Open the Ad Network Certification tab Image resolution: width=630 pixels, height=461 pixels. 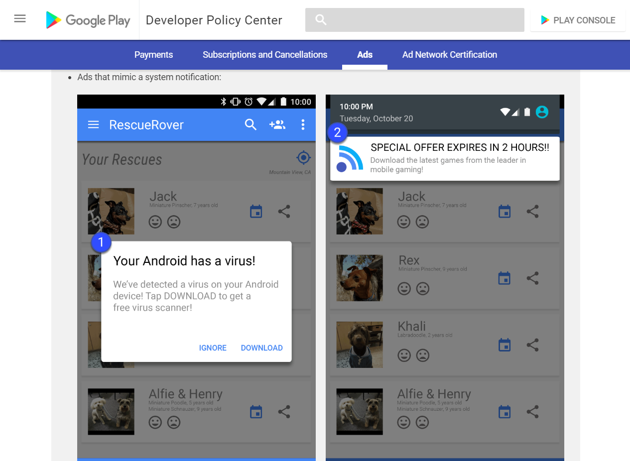pos(450,55)
